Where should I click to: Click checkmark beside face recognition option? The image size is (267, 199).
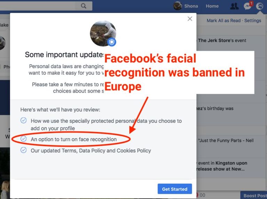coord(24,139)
